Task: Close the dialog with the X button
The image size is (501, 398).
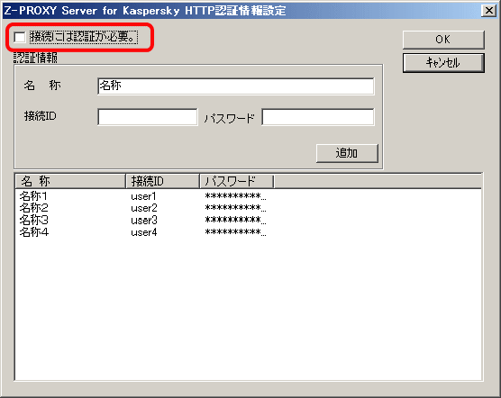Action: pos(489,11)
